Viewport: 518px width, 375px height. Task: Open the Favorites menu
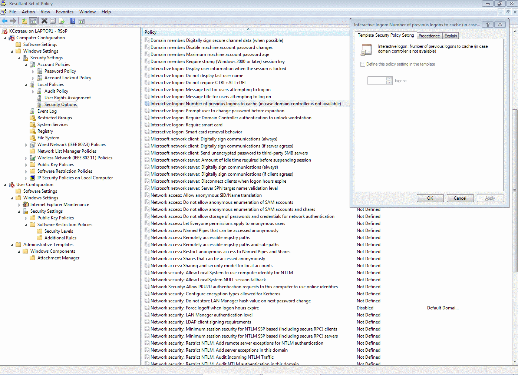[x=65, y=12]
